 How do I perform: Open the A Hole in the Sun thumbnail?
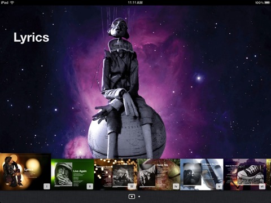click(x=202, y=174)
